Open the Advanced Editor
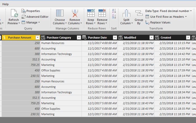This screenshot has width=196, height=123. click(35, 17)
